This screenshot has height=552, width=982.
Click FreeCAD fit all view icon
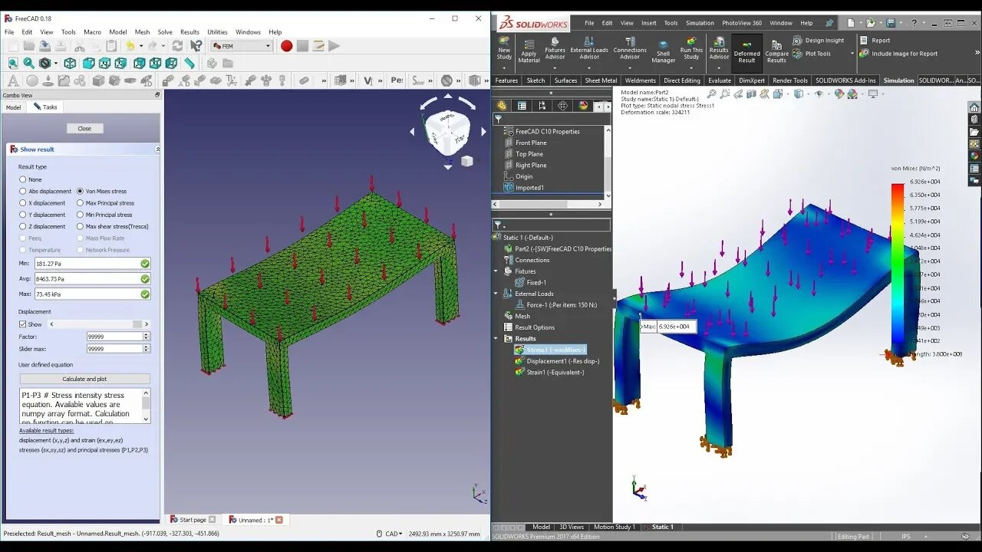13,63
